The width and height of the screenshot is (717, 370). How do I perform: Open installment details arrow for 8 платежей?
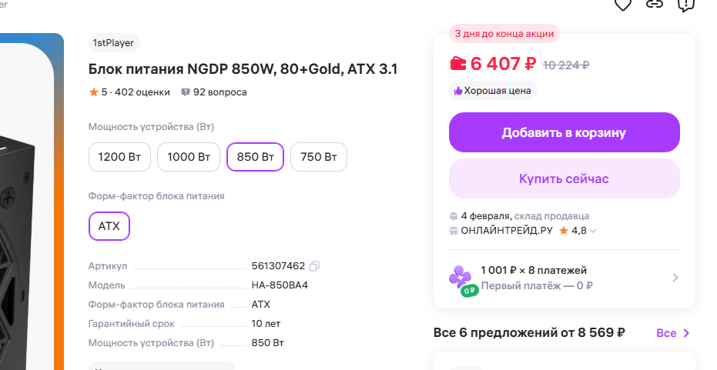coord(675,278)
